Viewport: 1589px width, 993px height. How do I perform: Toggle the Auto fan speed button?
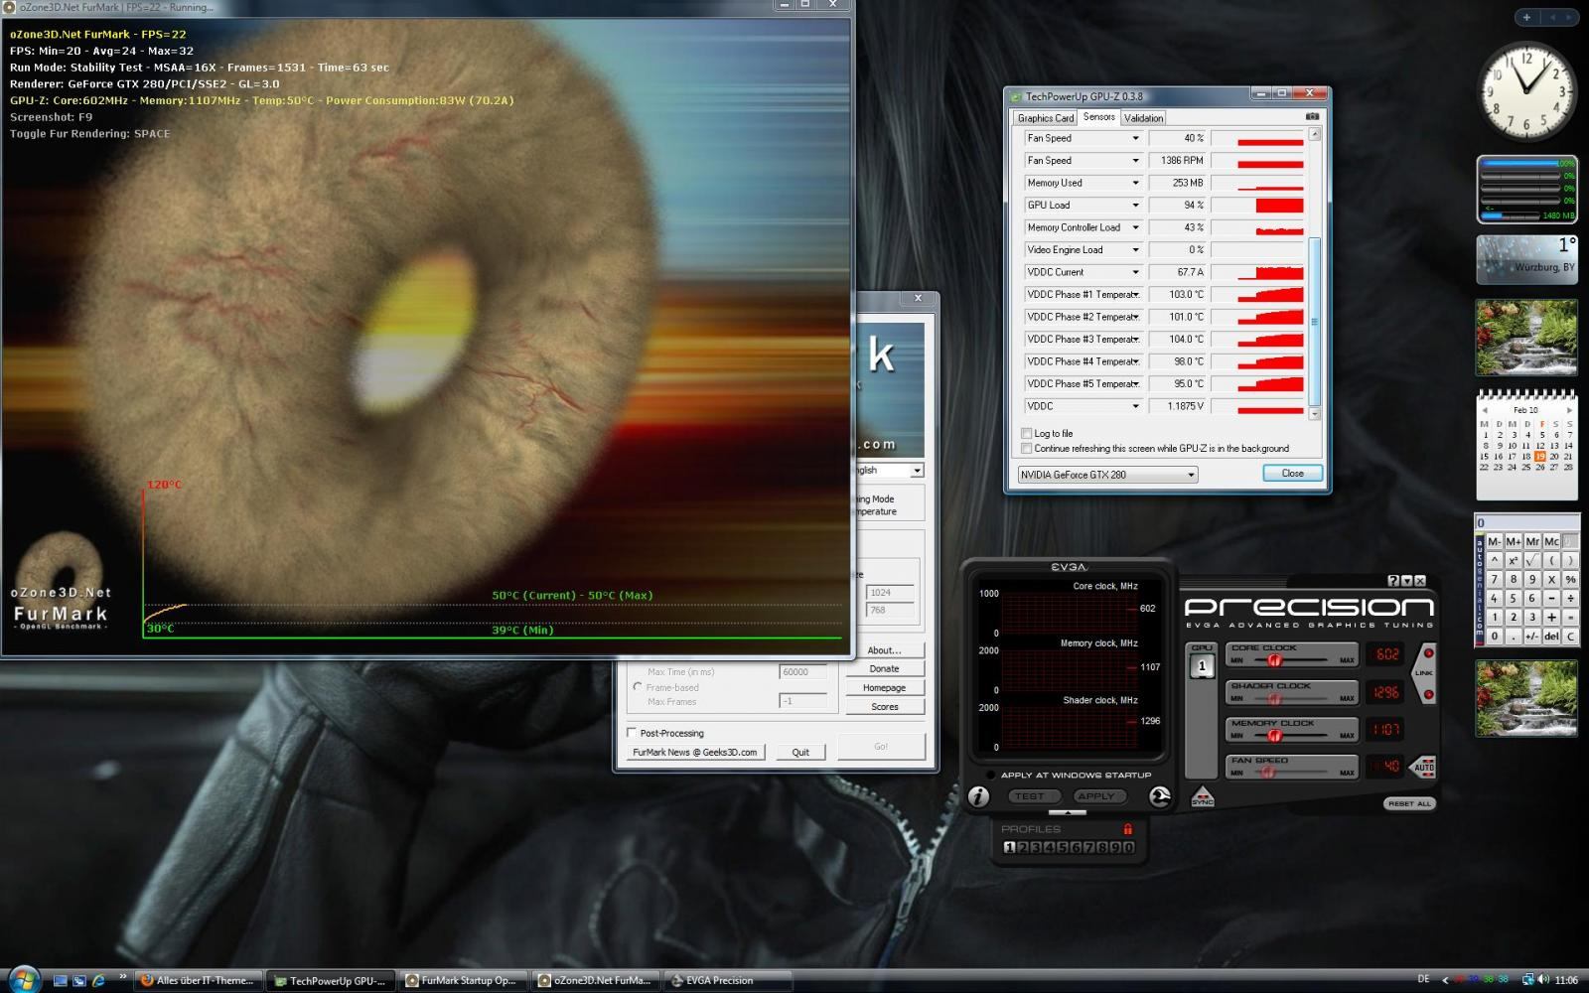click(x=1423, y=767)
